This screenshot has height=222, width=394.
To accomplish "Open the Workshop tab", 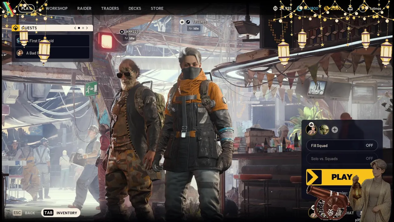I will (57, 8).
